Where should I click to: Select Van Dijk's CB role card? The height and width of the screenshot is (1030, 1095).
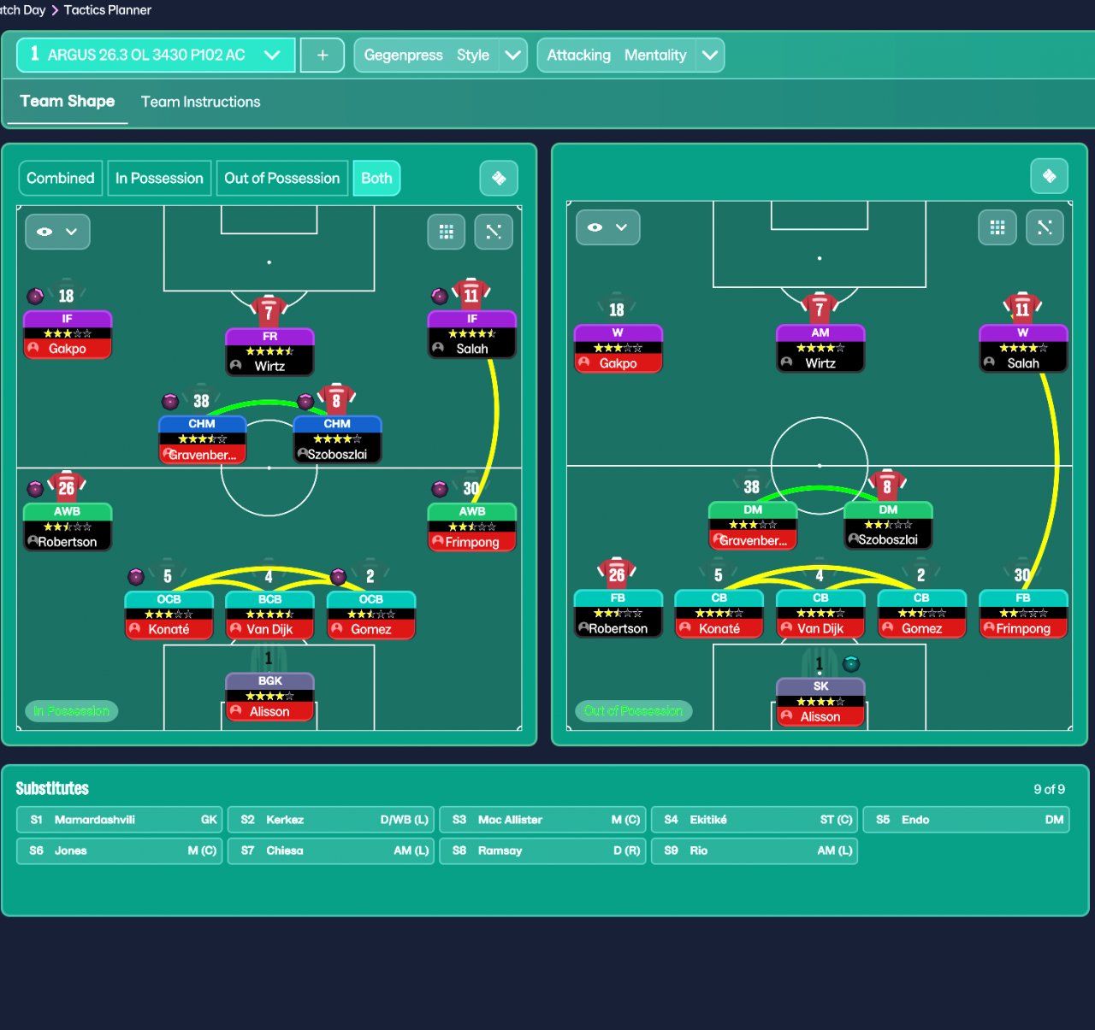pyautogui.click(x=820, y=614)
